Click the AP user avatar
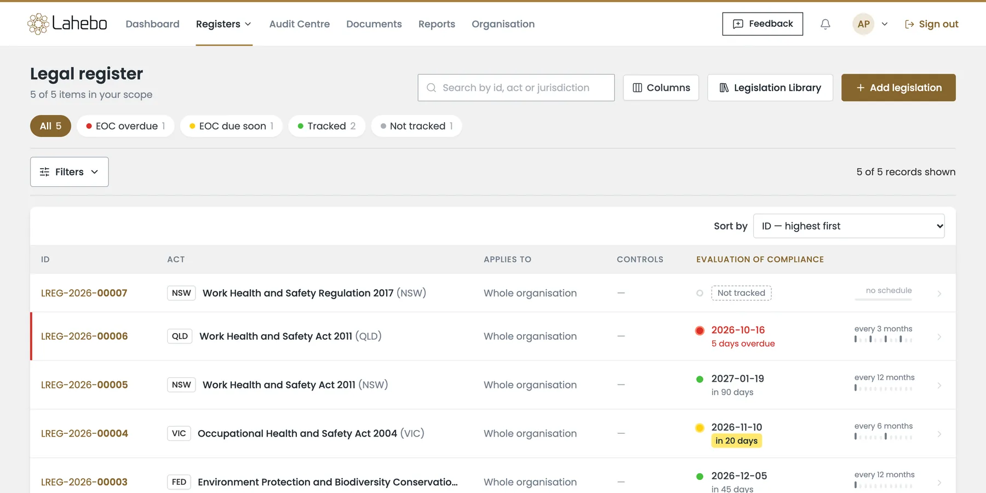This screenshot has width=986, height=493. click(x=863, y=24)
